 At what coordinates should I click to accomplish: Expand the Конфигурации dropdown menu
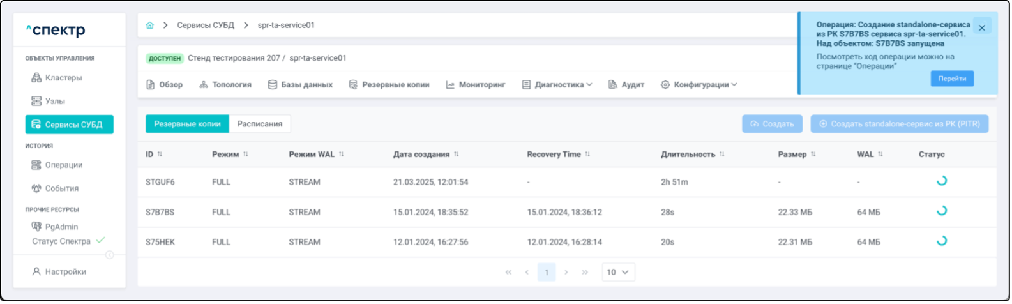[701, 84]
